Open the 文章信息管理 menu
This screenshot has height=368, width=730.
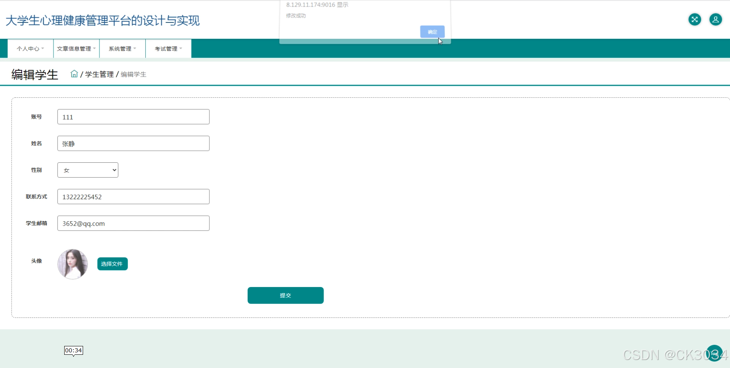point(74,49)
